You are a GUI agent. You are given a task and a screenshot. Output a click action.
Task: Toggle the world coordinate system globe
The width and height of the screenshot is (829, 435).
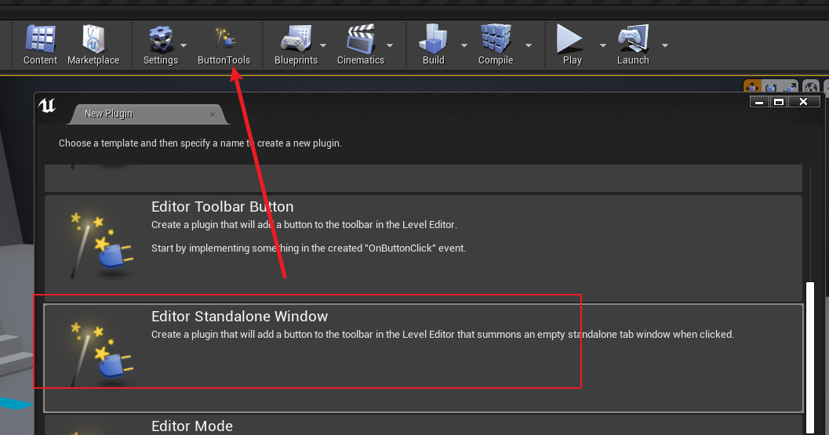[x=811, y=87]
